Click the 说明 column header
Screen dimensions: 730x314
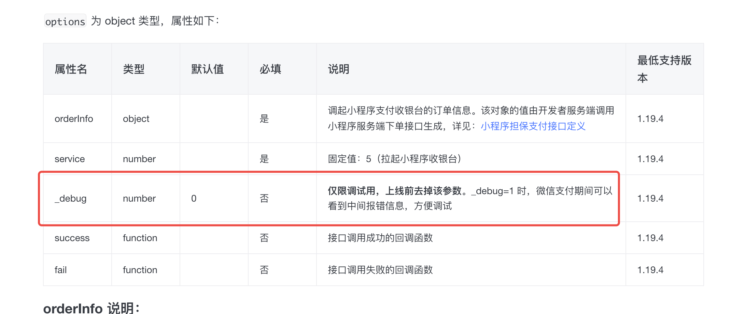click(x=338, y=69)
